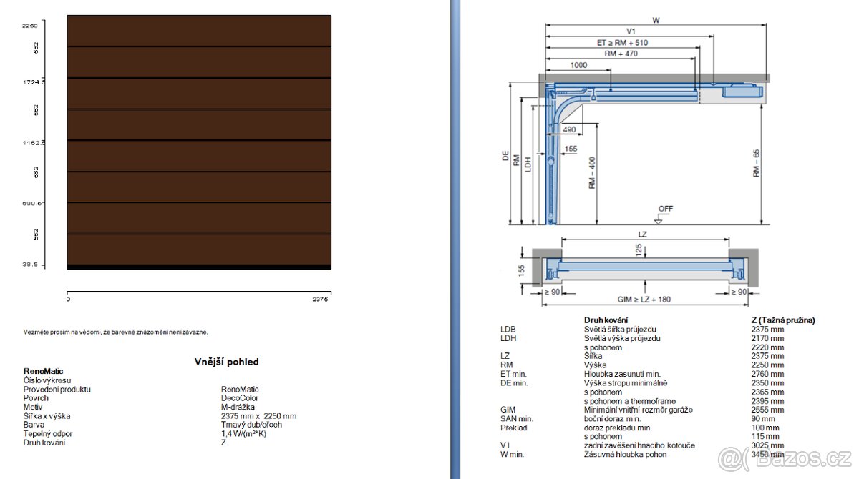The width and height of the screenshot is (859, 479).
Task: Click the 'Druh kování' column header in dimensions table
Action: click(x=606, y=320)
